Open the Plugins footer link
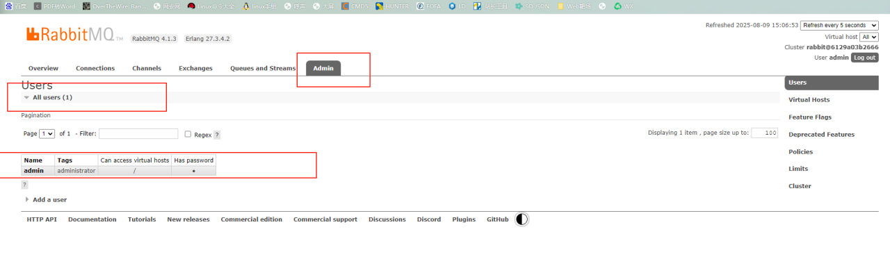Screen dimensions: 890x268 [464, 219]
